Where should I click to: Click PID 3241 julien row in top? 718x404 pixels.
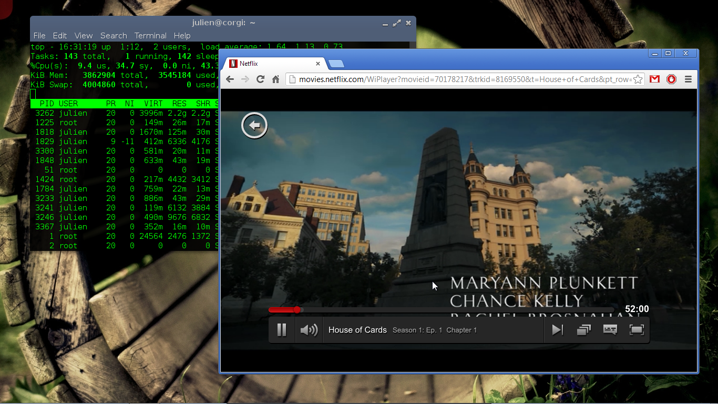tap(125, 208)
